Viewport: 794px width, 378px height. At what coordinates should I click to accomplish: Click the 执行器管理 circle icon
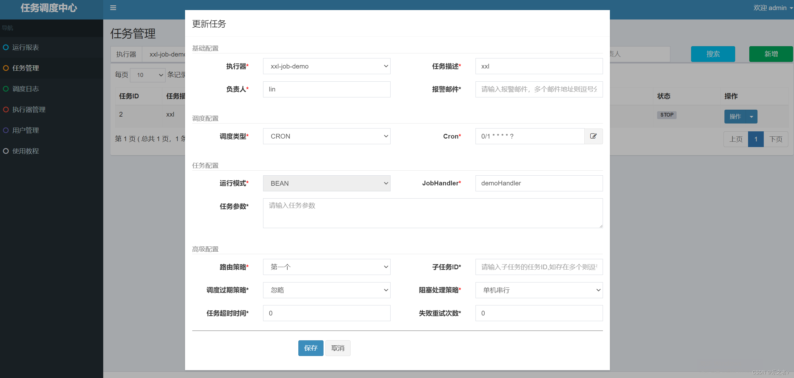click(x=6, y=109)
